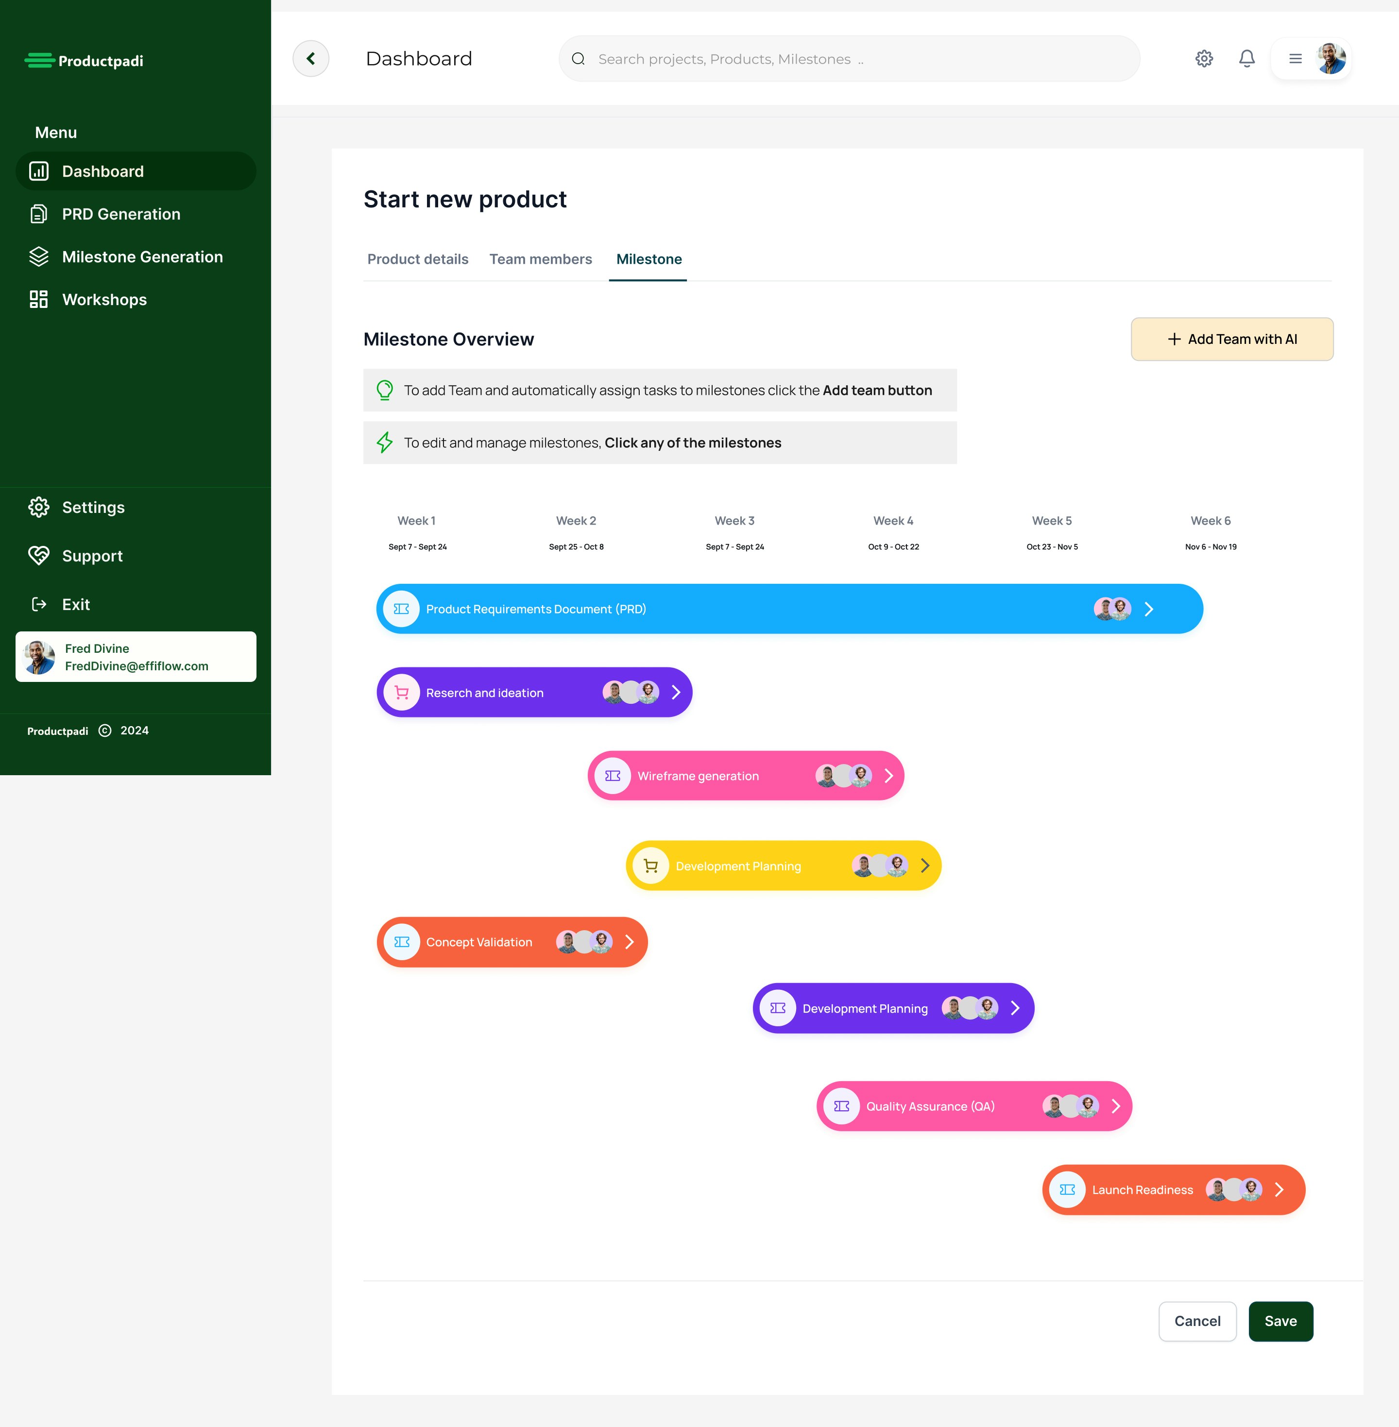
Task: Open notifications bell icon
Action: click(1246, 59)
